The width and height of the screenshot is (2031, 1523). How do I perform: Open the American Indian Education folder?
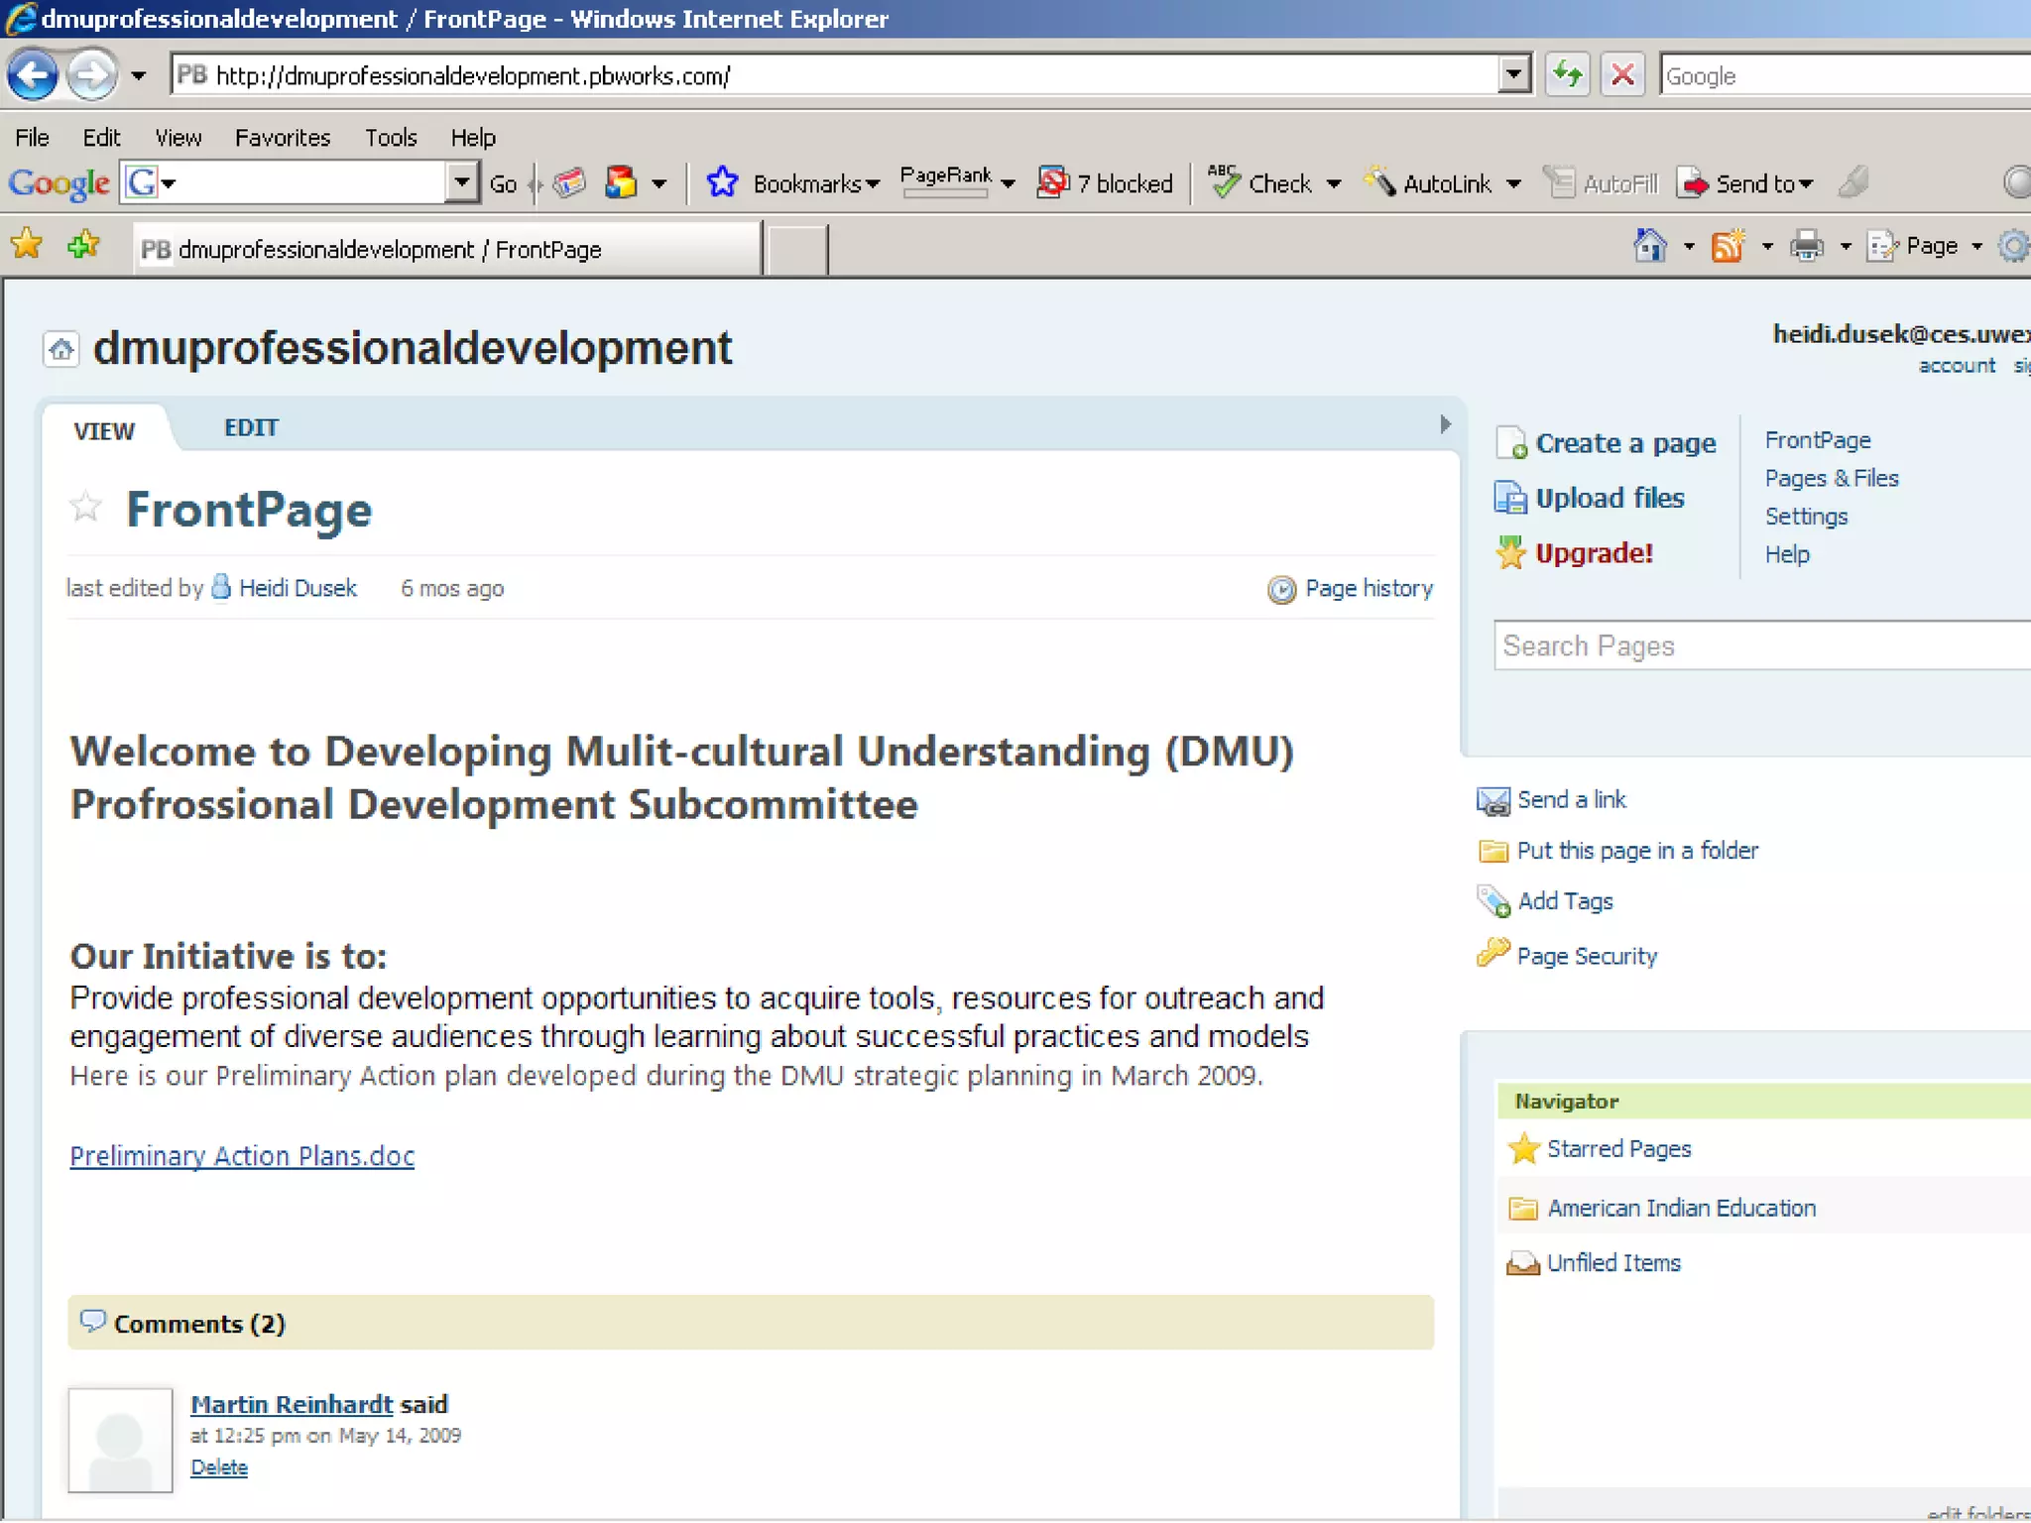tap(1681, 1208)
